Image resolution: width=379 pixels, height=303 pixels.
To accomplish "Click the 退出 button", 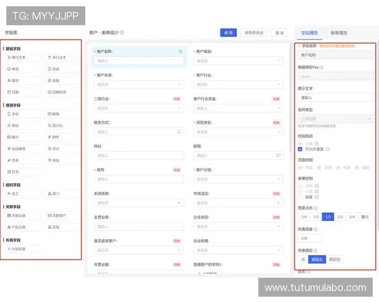I will pyautogui.click(x=279, y=33).
